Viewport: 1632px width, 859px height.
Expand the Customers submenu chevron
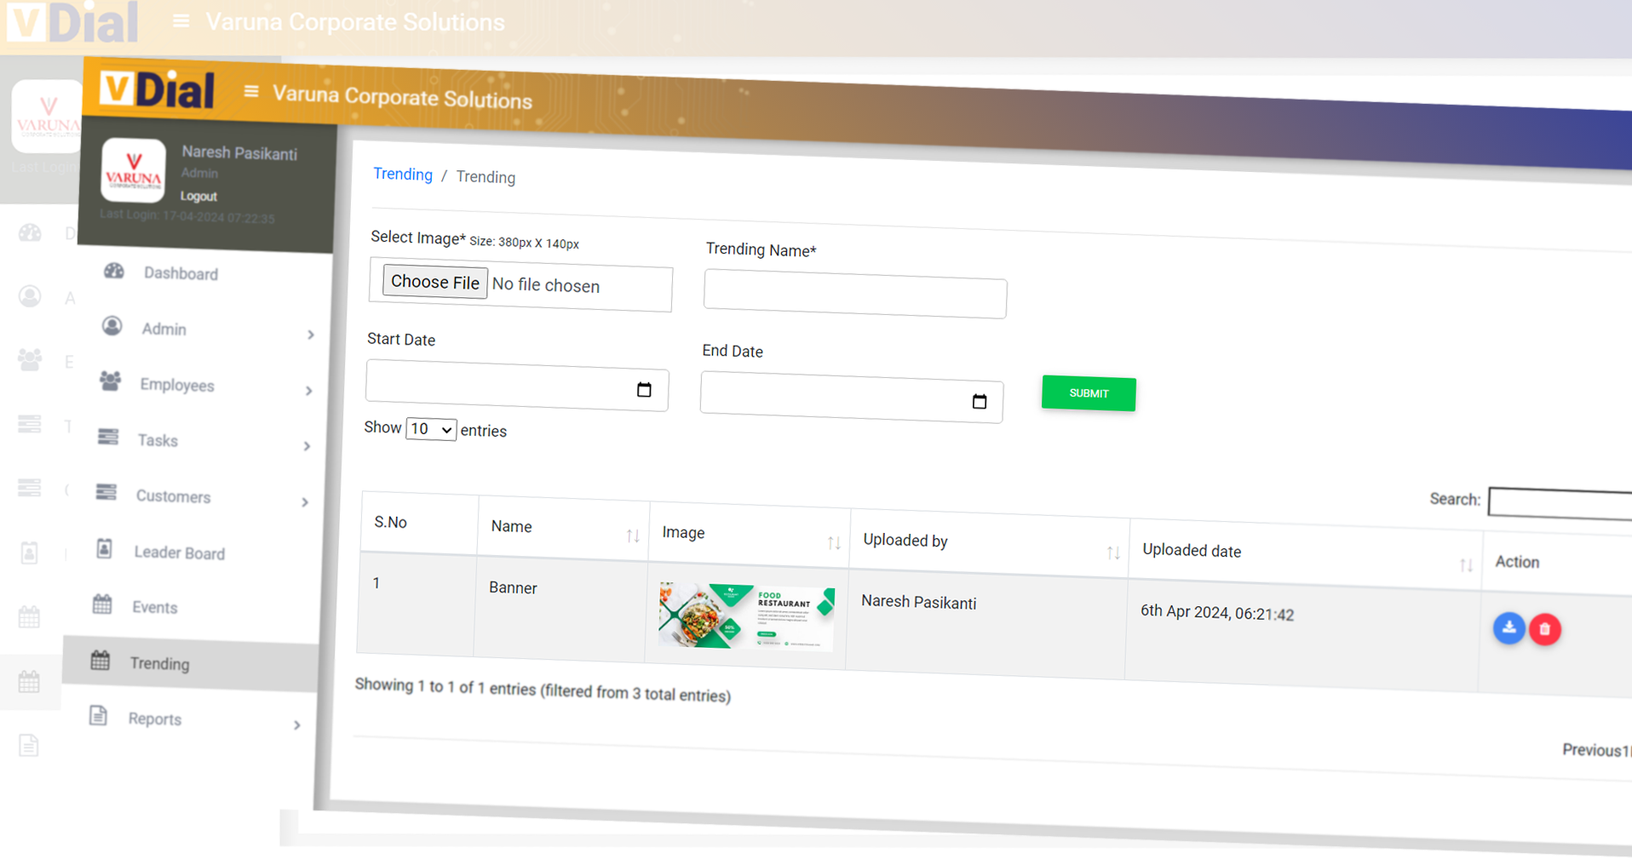click(304, 502)
